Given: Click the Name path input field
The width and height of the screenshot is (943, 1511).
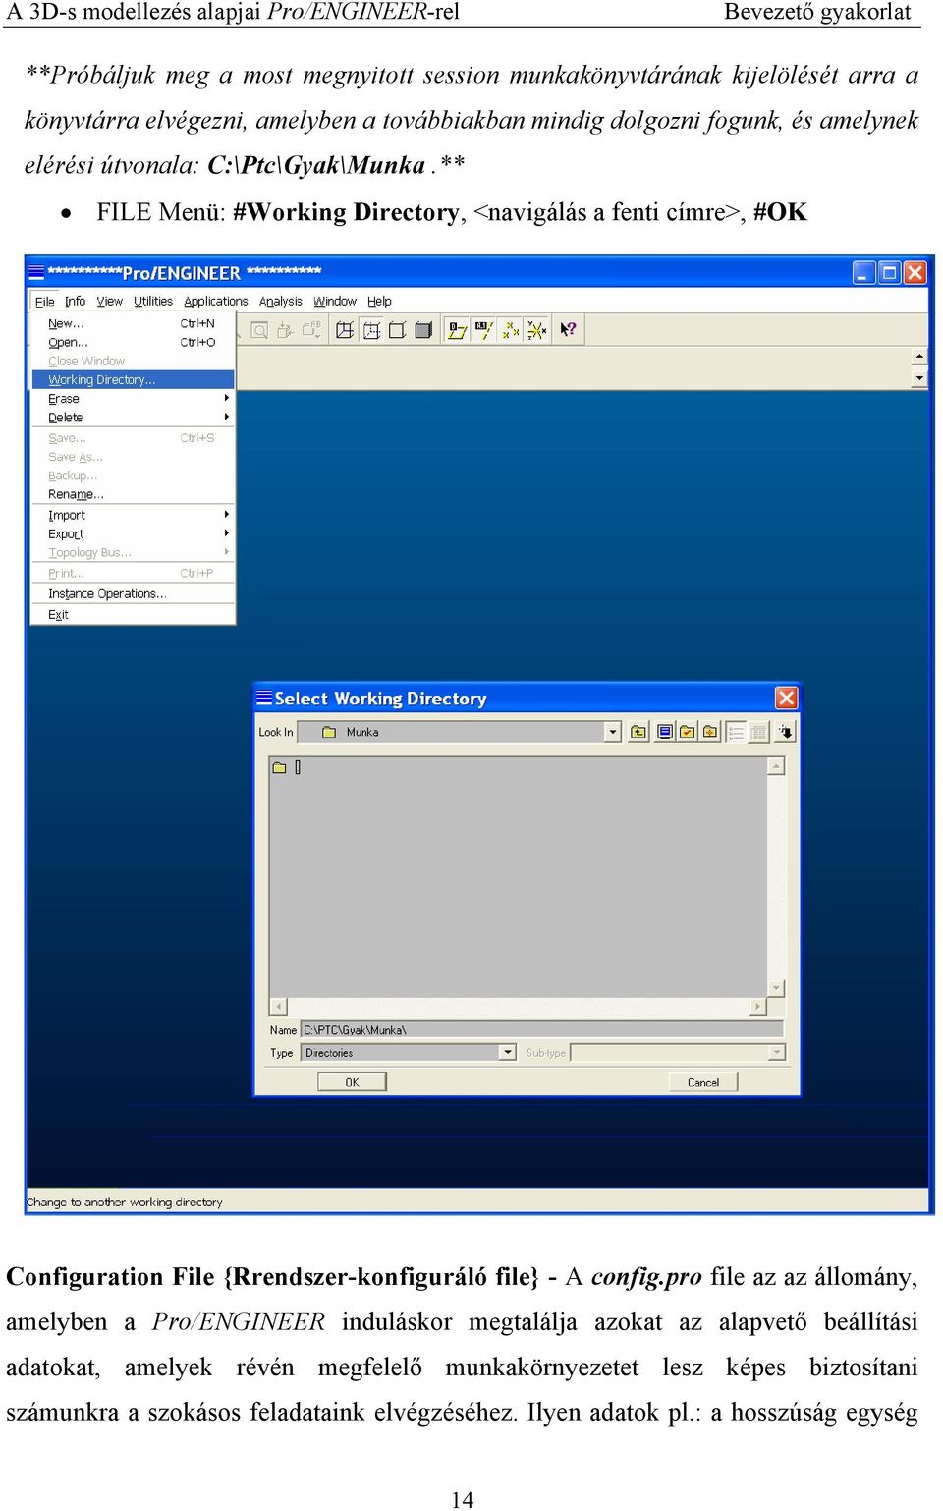Looking at the screenshot, I should [x=541, y=1029].
